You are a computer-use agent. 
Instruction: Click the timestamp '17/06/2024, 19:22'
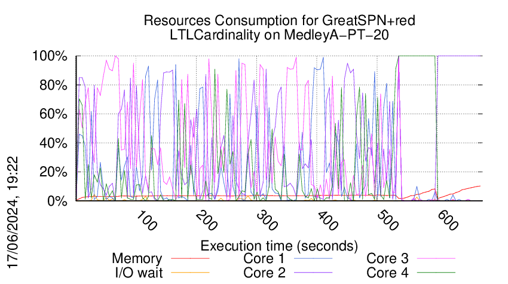(x=13, y=212)
